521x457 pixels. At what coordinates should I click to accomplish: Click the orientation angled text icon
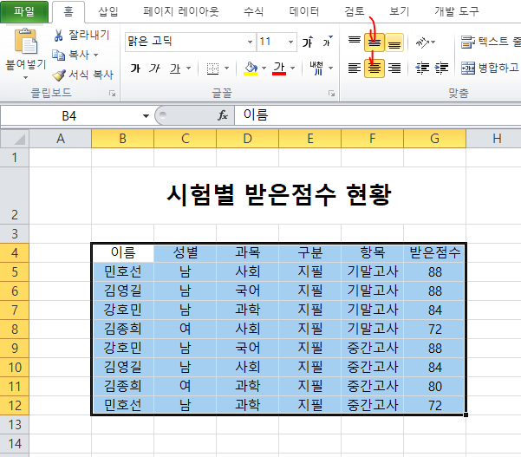pos(422,42)
